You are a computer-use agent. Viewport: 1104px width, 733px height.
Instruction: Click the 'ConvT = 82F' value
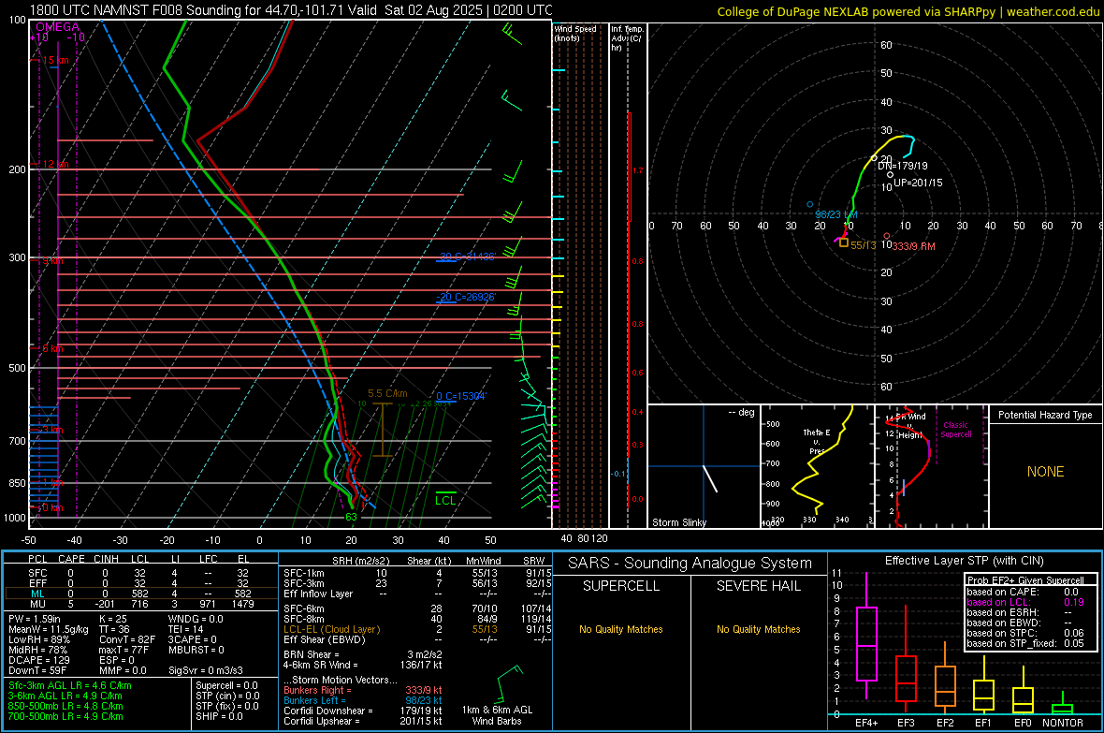point(126,640)
